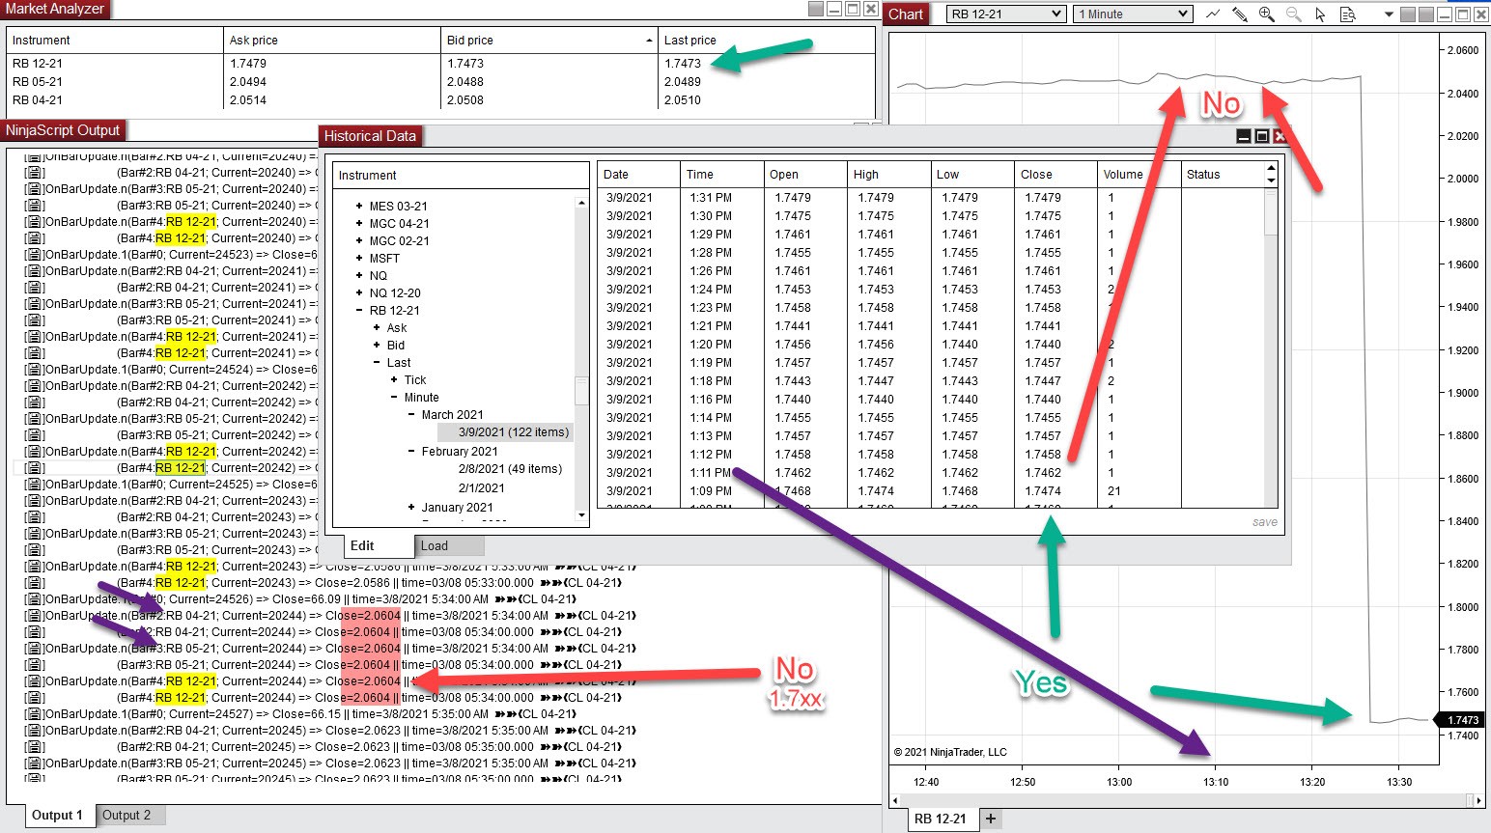This screenshot has width=1491, height=833.
Task: Expand the MGC 04-21 tree node
Action: click(359, 223)
